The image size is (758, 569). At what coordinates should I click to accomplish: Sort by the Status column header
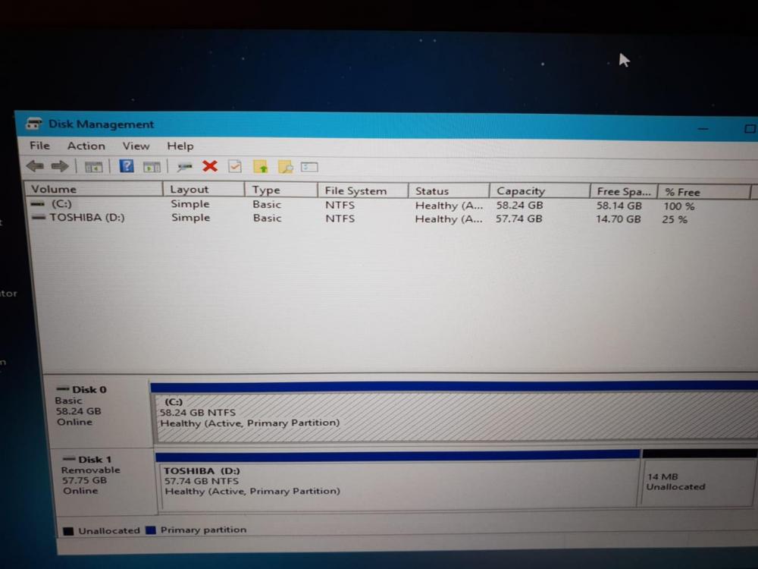[x=449, y=191]
